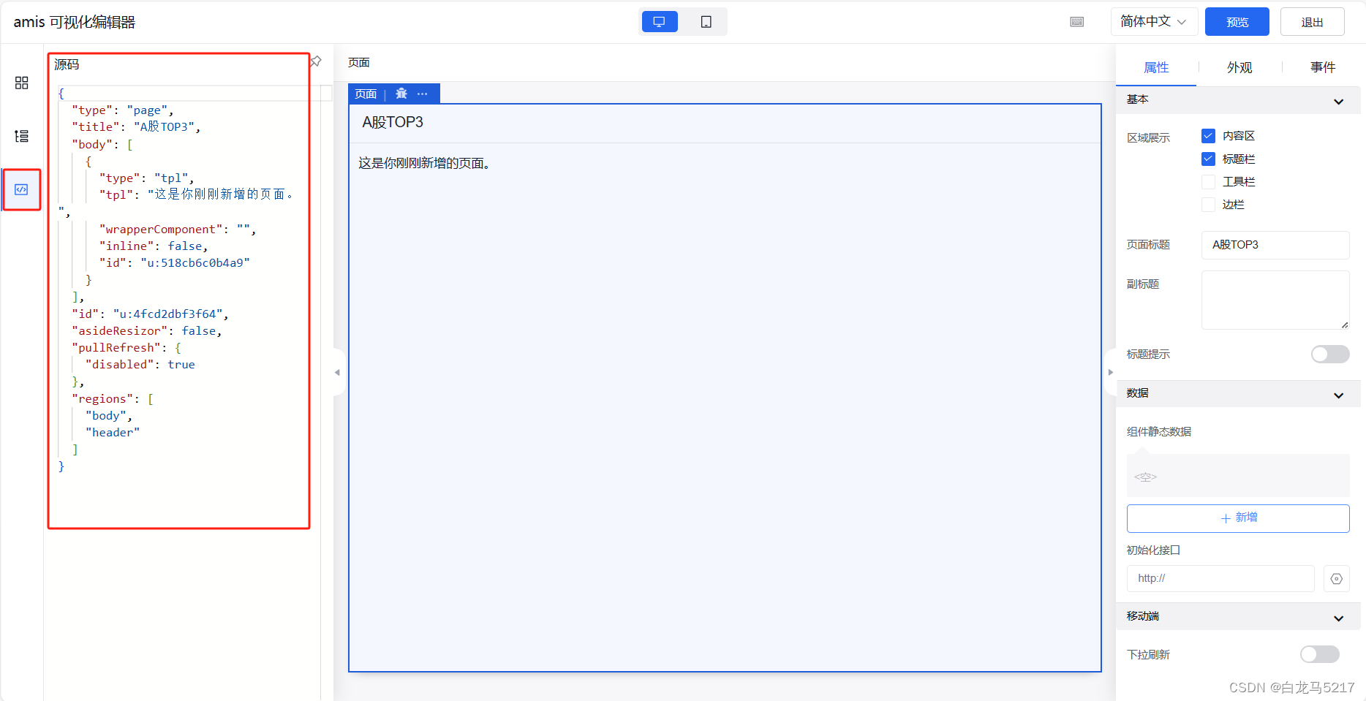Click the "asideResizor": false code line
This screenshot has height=701, width=1366.
[x=147, y=331]
